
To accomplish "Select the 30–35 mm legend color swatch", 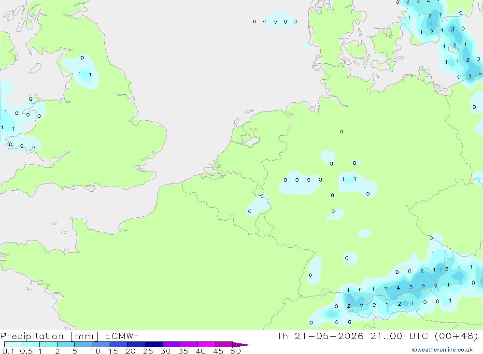I will pos(171,344).
